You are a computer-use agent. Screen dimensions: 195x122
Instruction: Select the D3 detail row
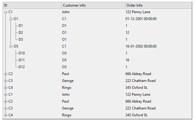[21, 39]
